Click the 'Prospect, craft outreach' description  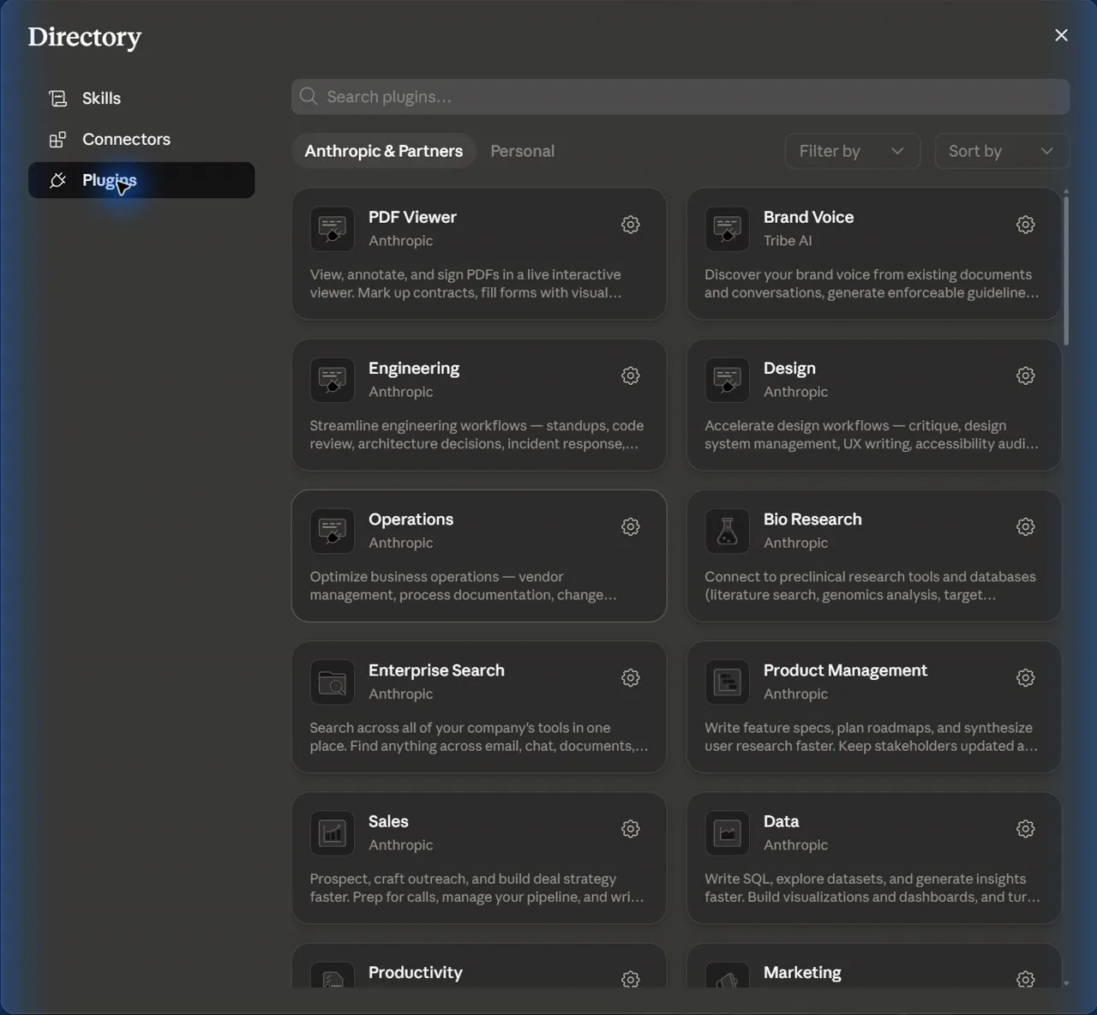[x=477, y=888]
